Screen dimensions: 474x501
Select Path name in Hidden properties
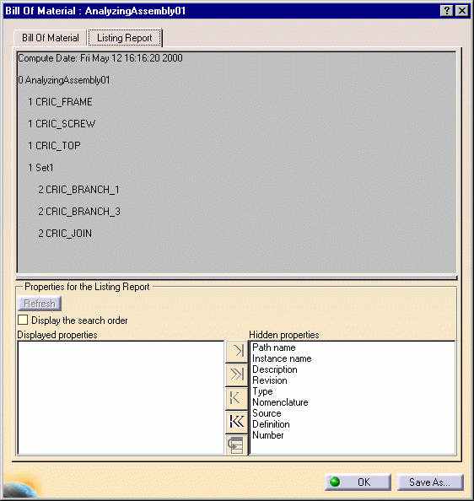pos(274,347)
